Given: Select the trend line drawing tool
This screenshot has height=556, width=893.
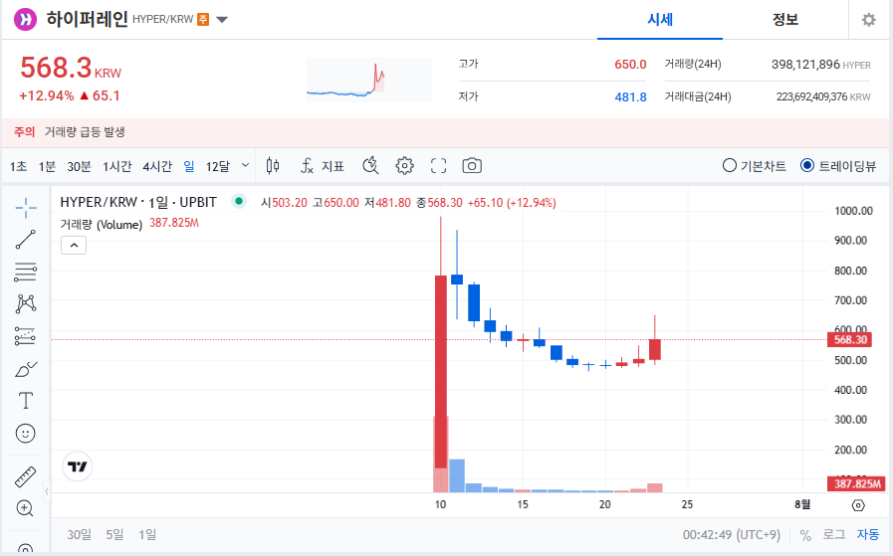Looking at the screenshot, I should pos(26,240).
